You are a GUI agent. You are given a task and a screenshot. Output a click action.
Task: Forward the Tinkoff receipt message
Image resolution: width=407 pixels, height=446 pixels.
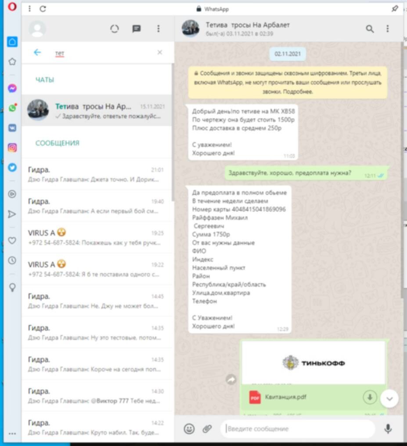231,380
